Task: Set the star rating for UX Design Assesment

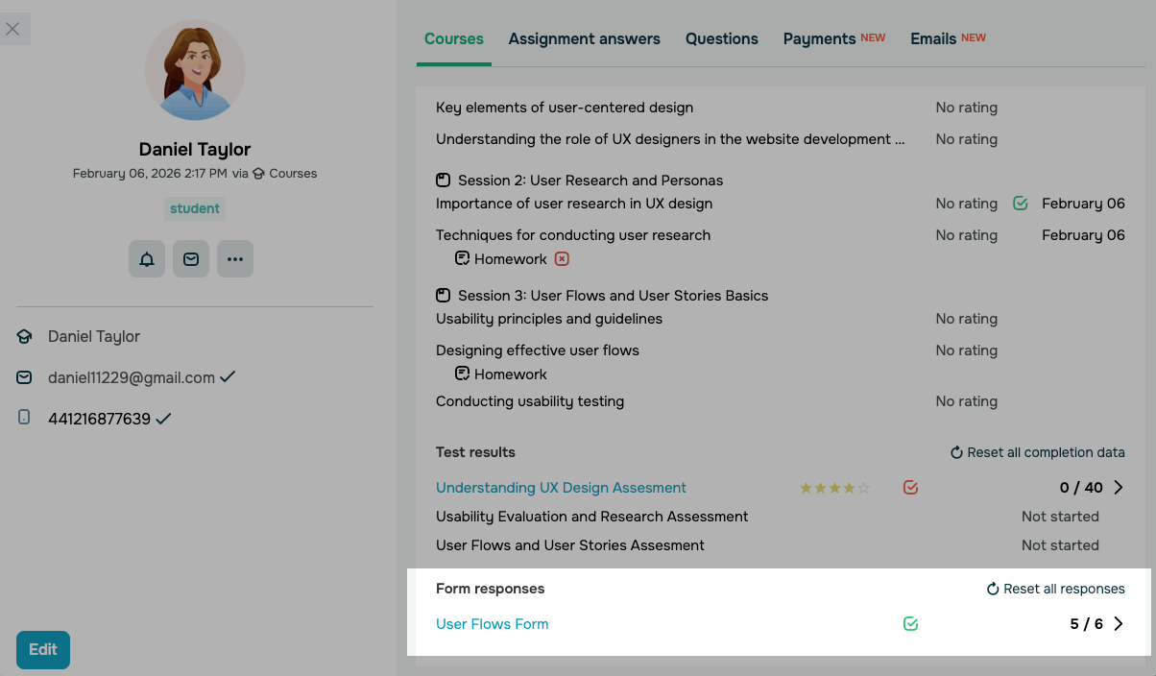Action: coord(834,488)
